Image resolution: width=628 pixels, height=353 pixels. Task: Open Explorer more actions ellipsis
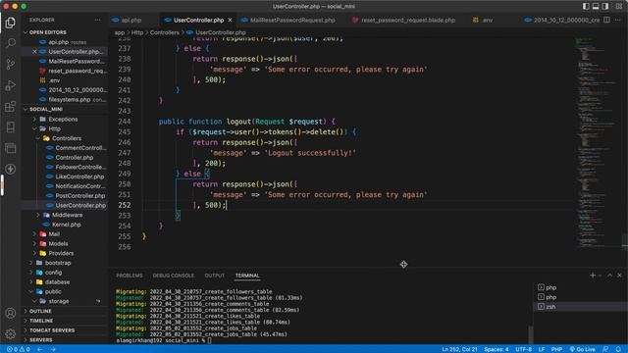[98, 20]
